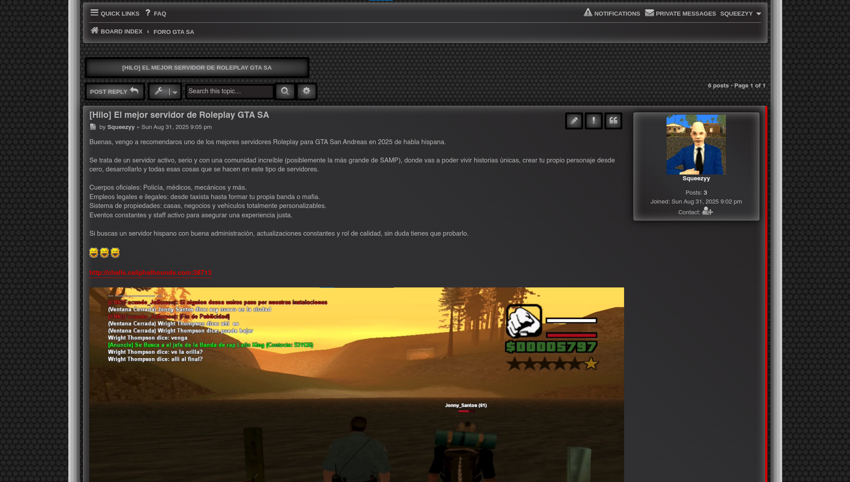Click the Board Index home icon
The image size is (850, 482).
[x=95, y=30]
